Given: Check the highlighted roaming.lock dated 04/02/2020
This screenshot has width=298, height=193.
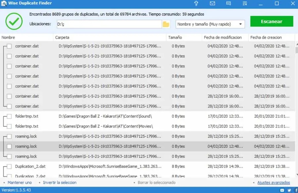Looking at the screenshot, I should 9,146.
